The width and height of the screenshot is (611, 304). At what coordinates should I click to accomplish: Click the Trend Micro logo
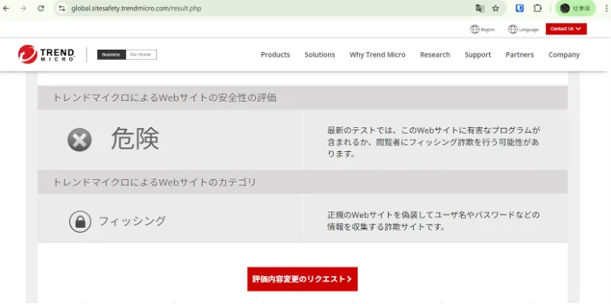[x=47, y=54]
